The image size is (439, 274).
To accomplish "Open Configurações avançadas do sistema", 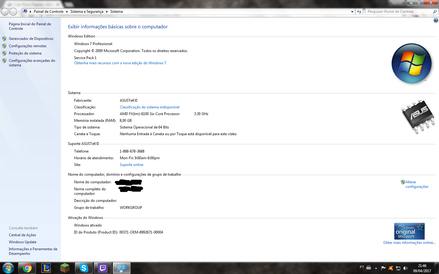I will (32, 63).
